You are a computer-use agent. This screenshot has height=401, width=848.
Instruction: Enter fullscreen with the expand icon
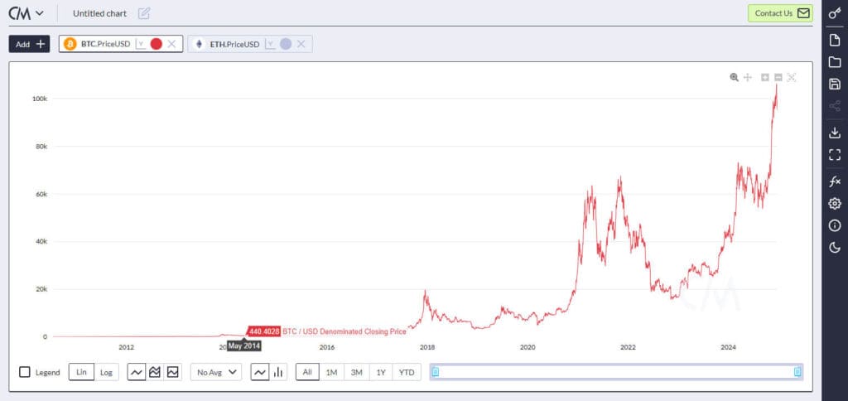835,155
